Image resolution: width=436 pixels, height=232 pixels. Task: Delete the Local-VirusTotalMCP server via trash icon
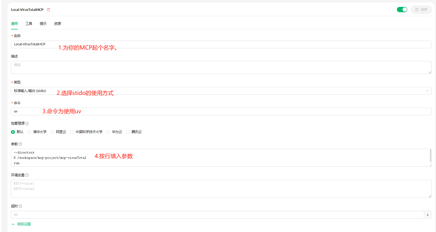pyautogui.click(x=48, y=10)
